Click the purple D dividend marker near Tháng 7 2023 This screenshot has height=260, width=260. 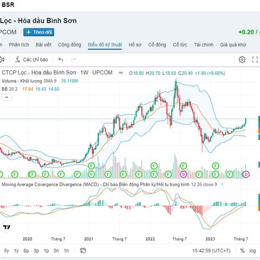(x=246, y=174)
